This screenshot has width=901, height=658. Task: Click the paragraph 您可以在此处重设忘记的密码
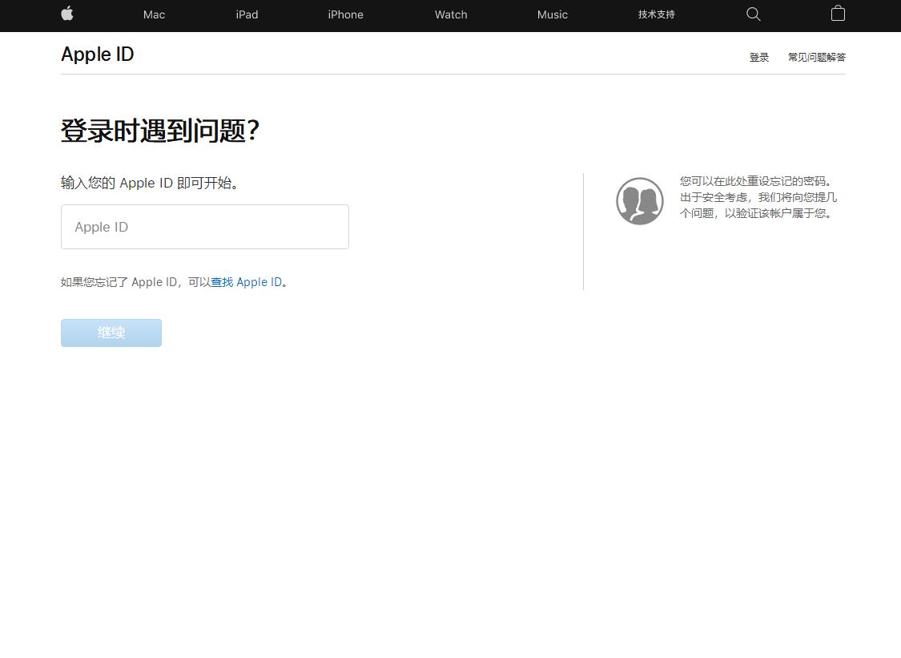[x=758, y=197]
